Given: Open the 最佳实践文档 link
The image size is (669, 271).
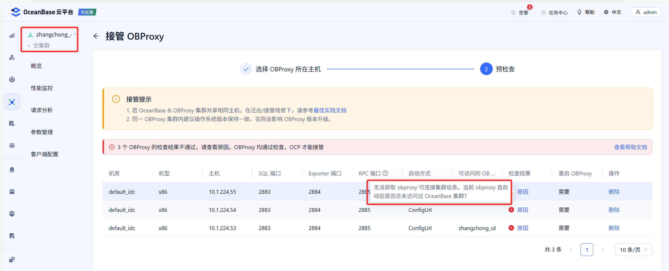Looking at the screenshot, I should tap(330, 110).
